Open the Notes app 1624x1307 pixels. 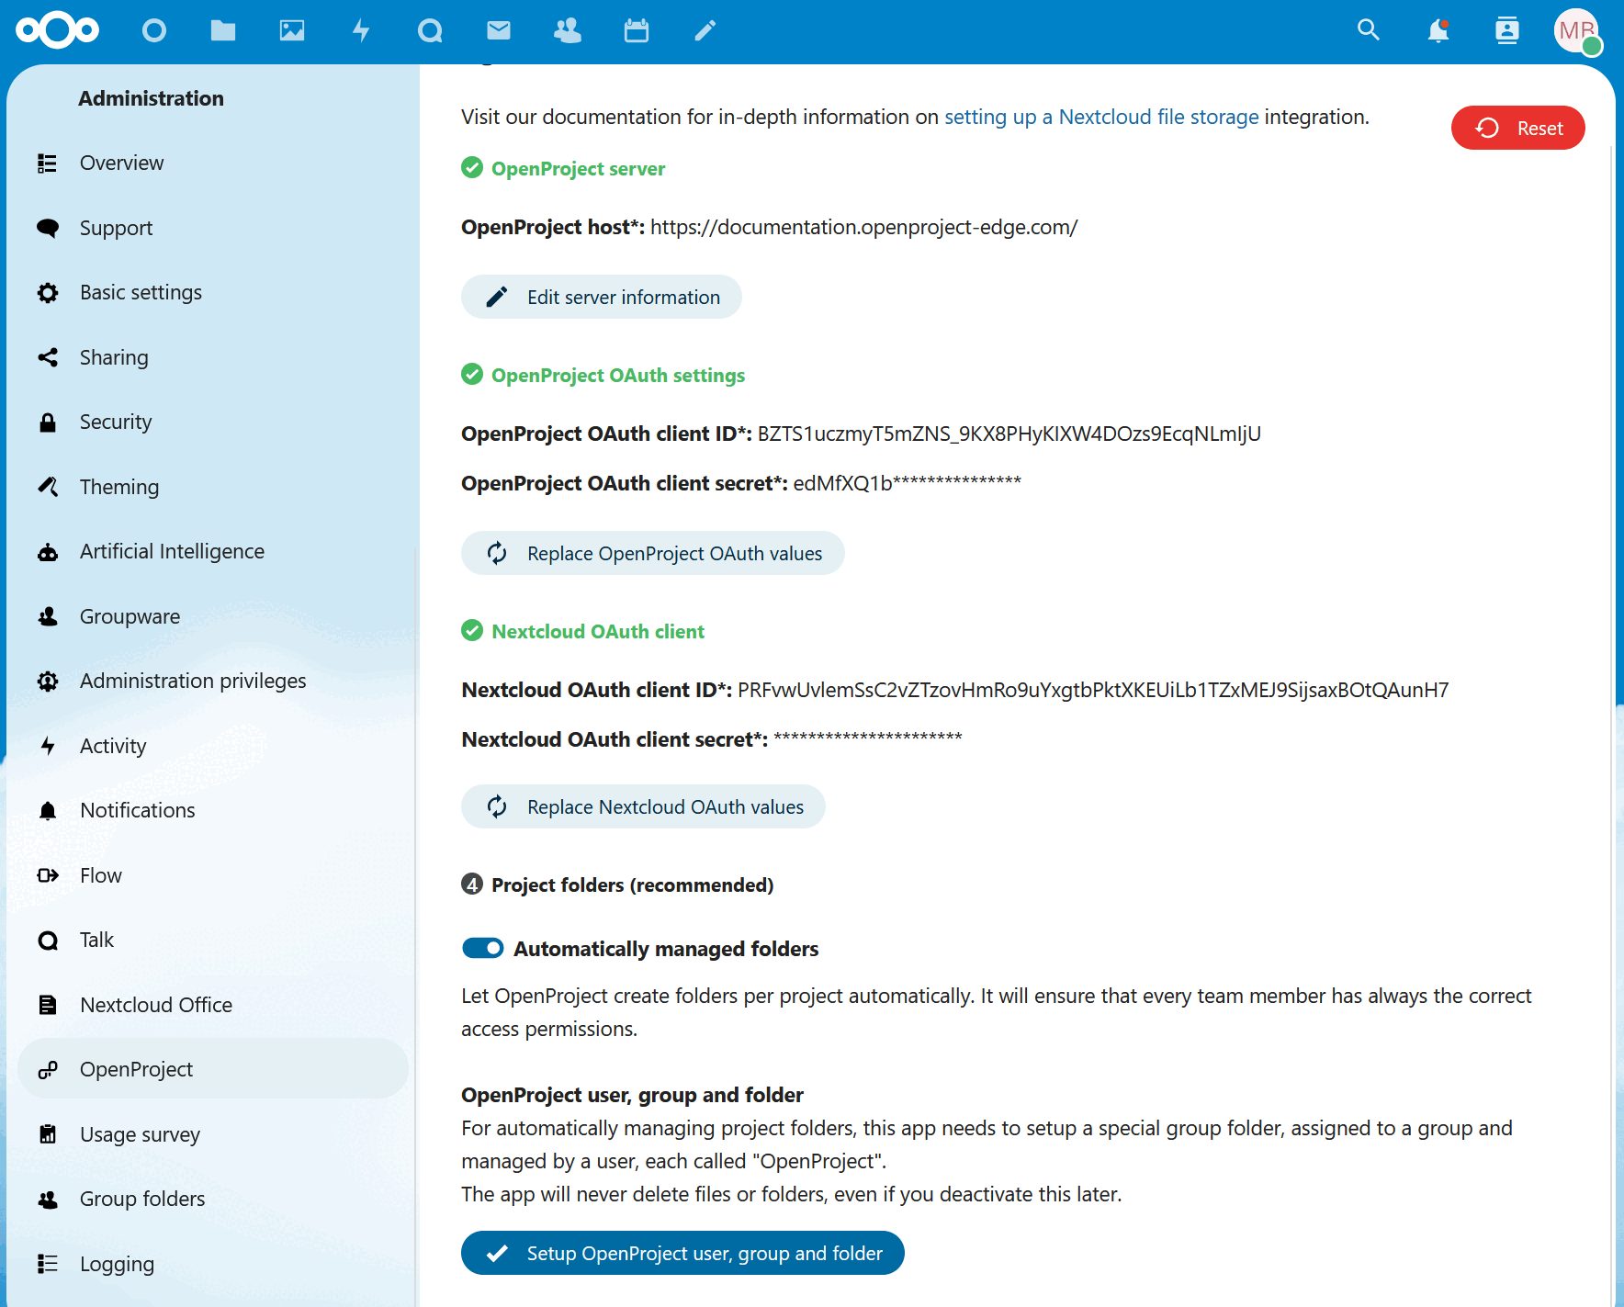[x=705, y=30]
